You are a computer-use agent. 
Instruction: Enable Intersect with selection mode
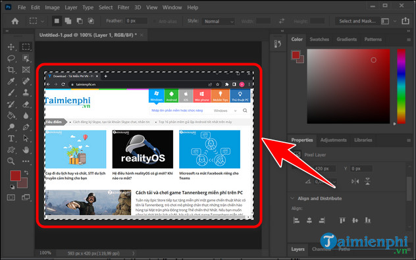pos(91,21)
